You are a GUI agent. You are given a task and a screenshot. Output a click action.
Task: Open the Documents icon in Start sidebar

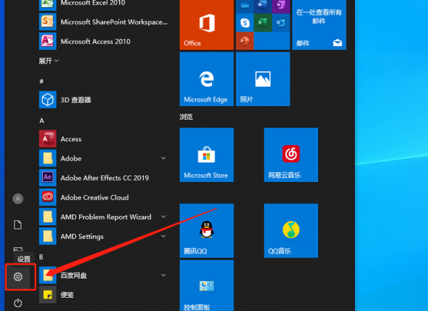point(18,225)
